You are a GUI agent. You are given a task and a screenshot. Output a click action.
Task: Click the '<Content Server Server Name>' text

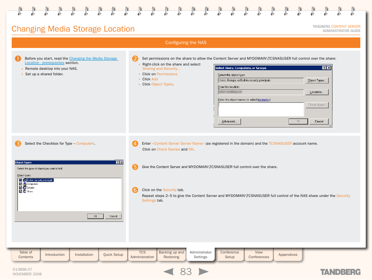(x=178, y=144)
